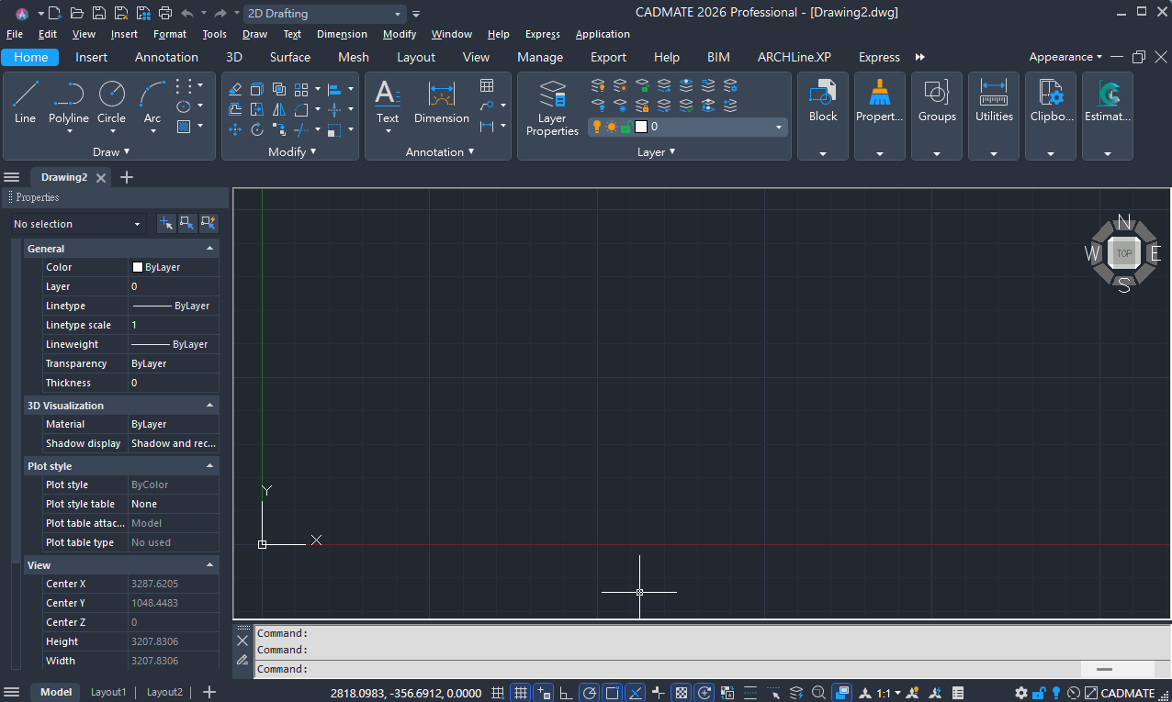Click the Print icon in quick access

(x=165, y=13)
